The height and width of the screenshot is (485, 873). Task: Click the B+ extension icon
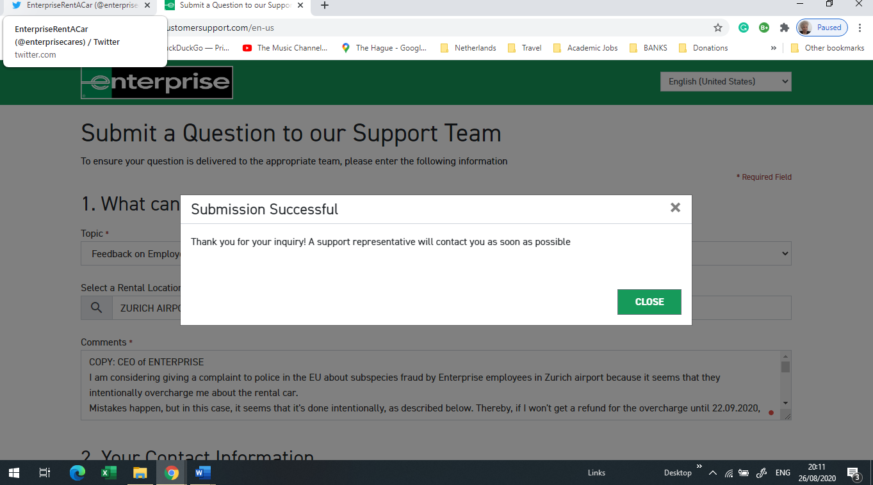pyautogui.click(x=763, y=28)
